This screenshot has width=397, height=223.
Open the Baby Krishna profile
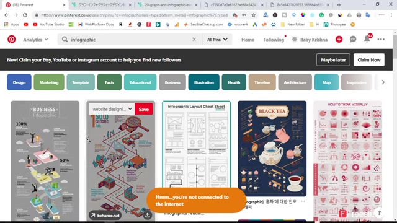click(x=310, y=40)
